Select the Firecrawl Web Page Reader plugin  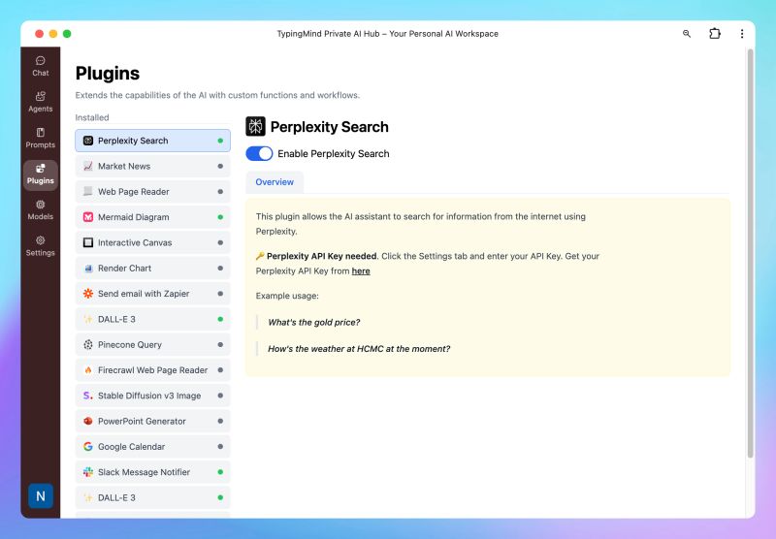(x=153, y=370)
